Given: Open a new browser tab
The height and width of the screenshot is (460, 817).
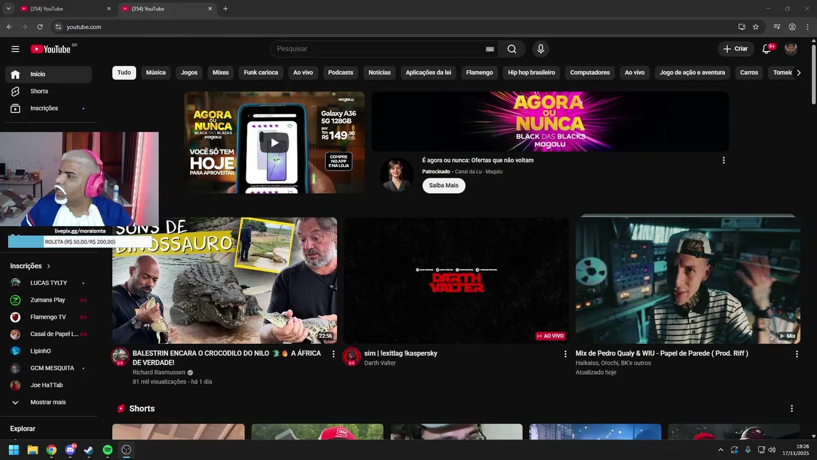Looking at the screenshot, I should [225, 9].
